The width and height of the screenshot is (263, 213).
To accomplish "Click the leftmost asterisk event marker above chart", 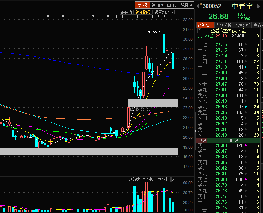I will (48, 16).
